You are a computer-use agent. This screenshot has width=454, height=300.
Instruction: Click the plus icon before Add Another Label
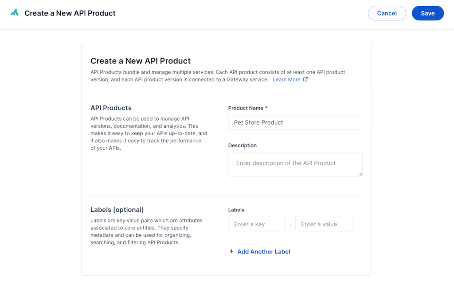coord(231,251)
